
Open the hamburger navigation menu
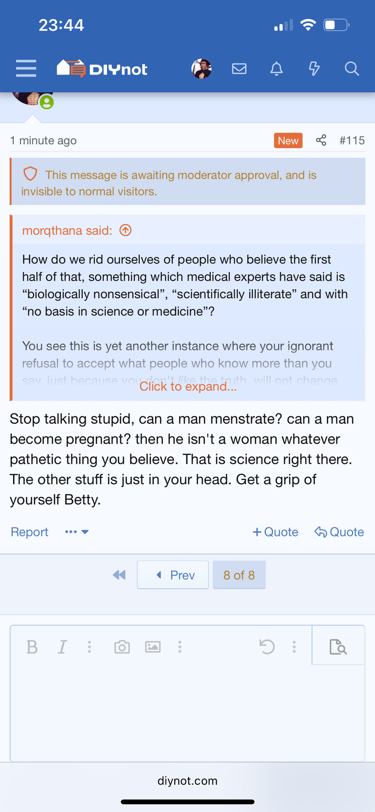tap(26, 69)
